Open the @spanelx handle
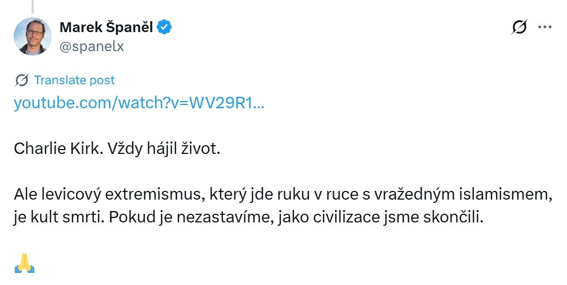 tap(92, 46)
